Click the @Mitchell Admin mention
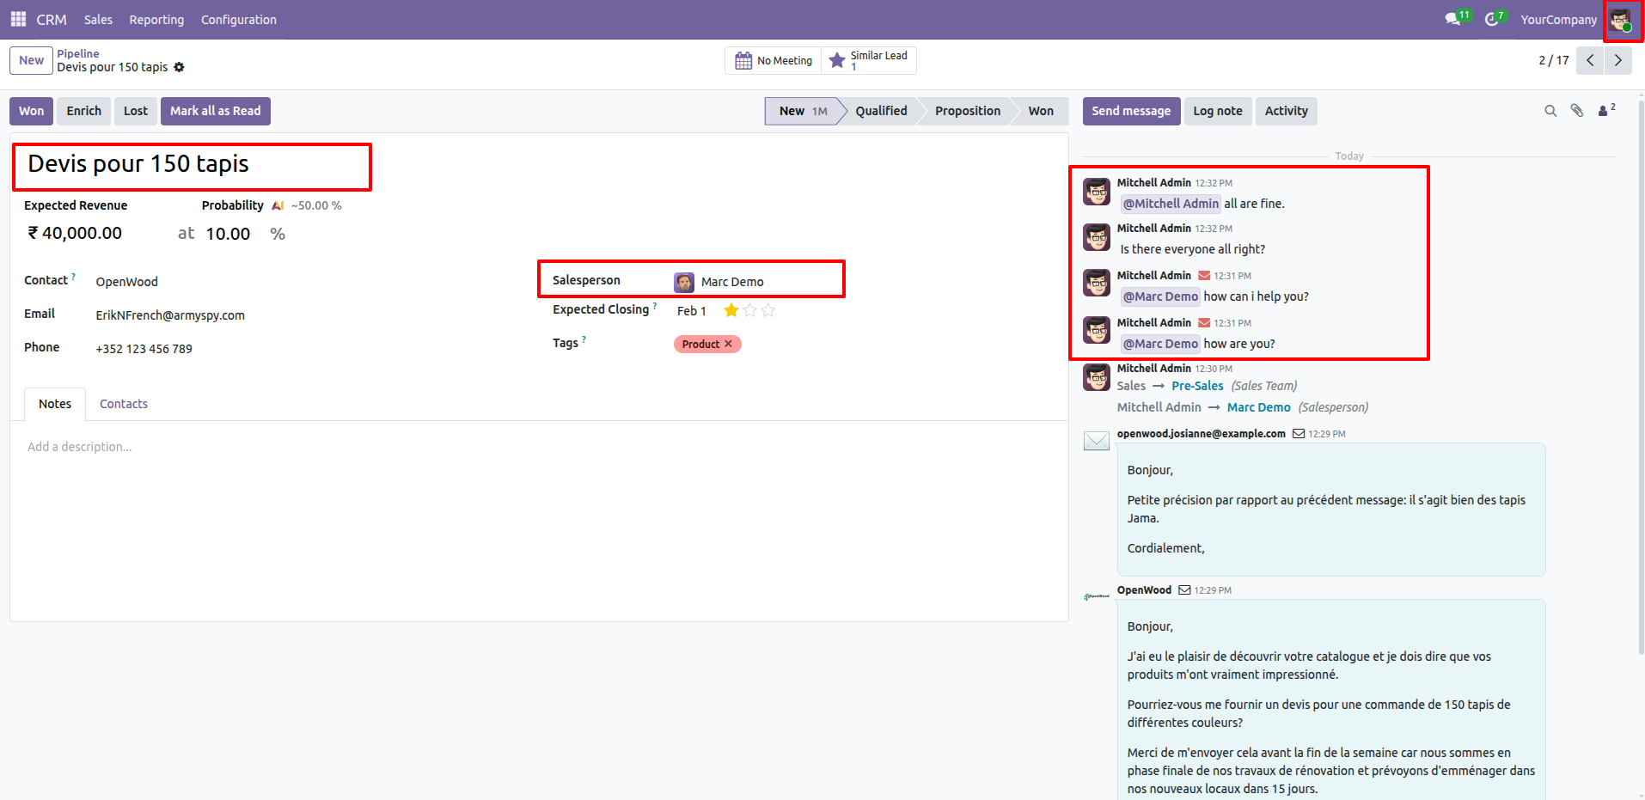Viewport: 1645px width, 800px height. coord(1171,204)
